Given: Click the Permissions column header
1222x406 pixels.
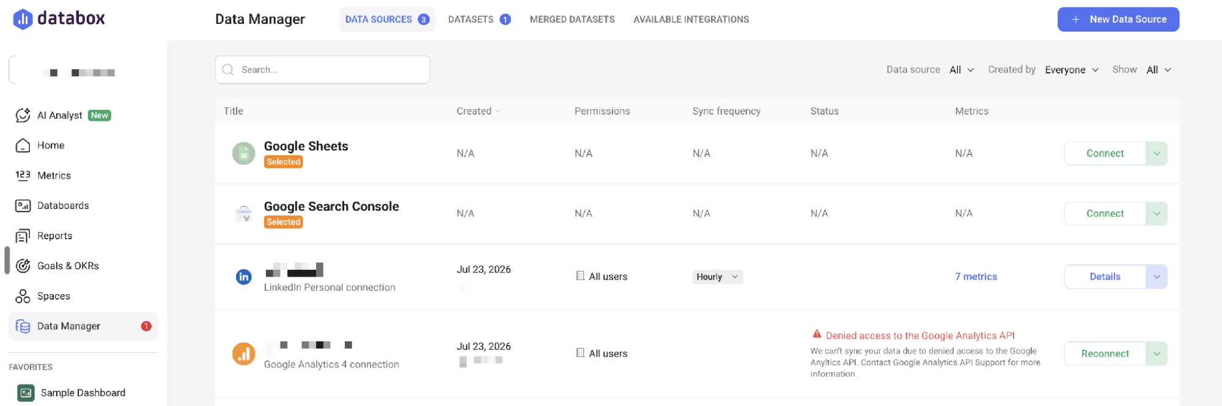Looking at the screenshot, I should point(602,111).
